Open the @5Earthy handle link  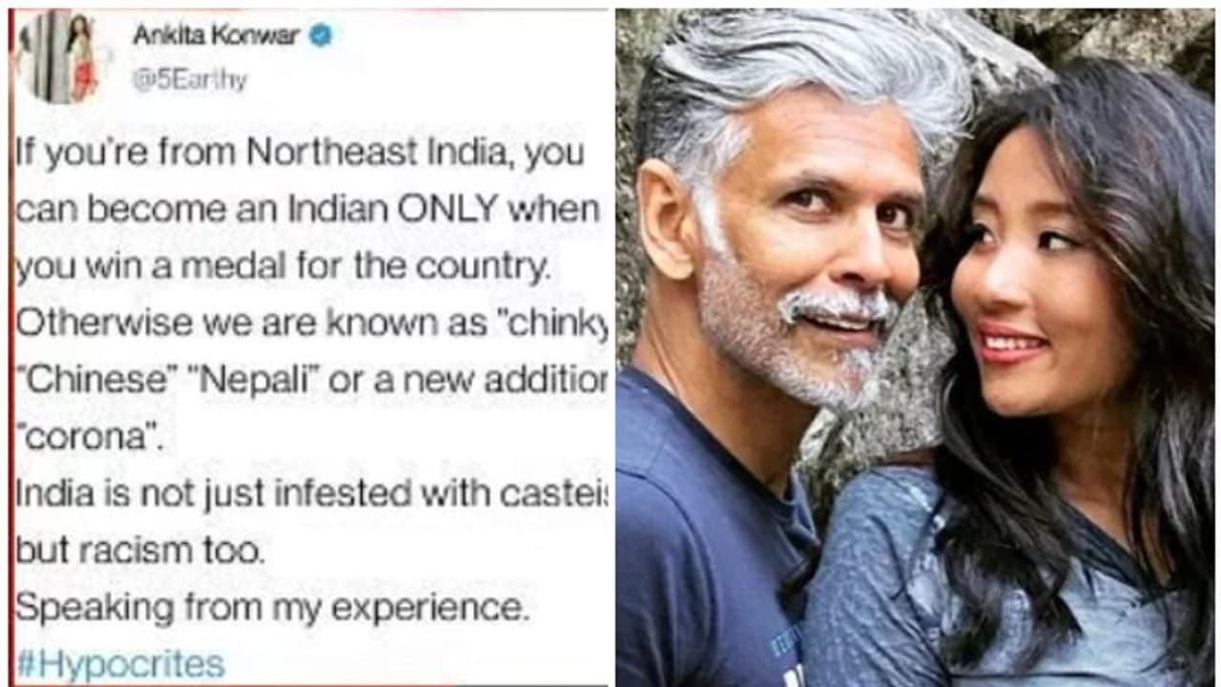click(190, 81)
